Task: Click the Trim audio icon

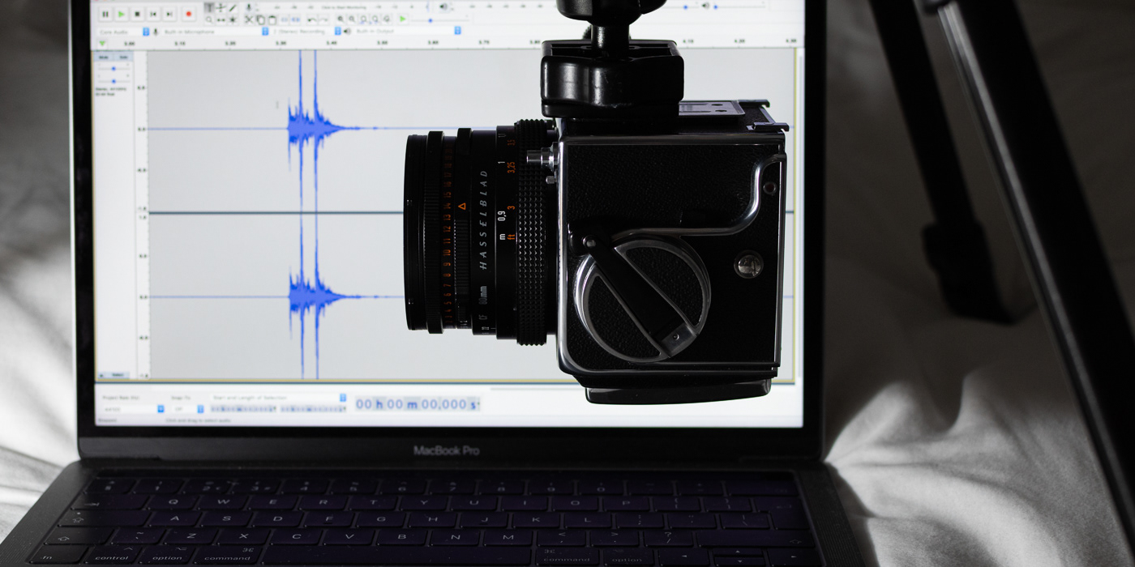Action: pyautogui.click(x=285, y=19)
